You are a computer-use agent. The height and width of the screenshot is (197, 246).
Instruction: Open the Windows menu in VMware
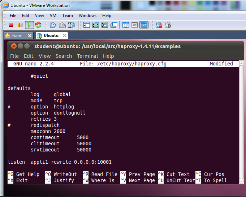[x=87, y=16]
